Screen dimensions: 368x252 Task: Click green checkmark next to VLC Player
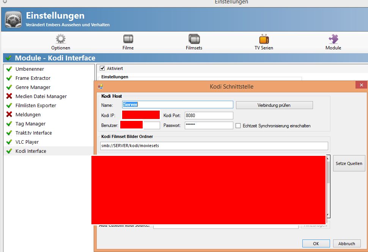pos(9,142)
